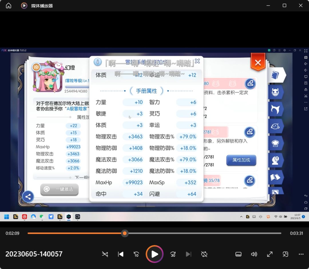
Task: Open the chef hat cooking tab
Action: [x=275, y=143]
